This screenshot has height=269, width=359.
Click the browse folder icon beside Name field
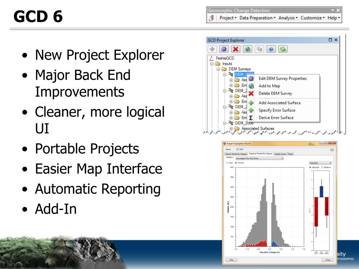(x=332, y=149)
